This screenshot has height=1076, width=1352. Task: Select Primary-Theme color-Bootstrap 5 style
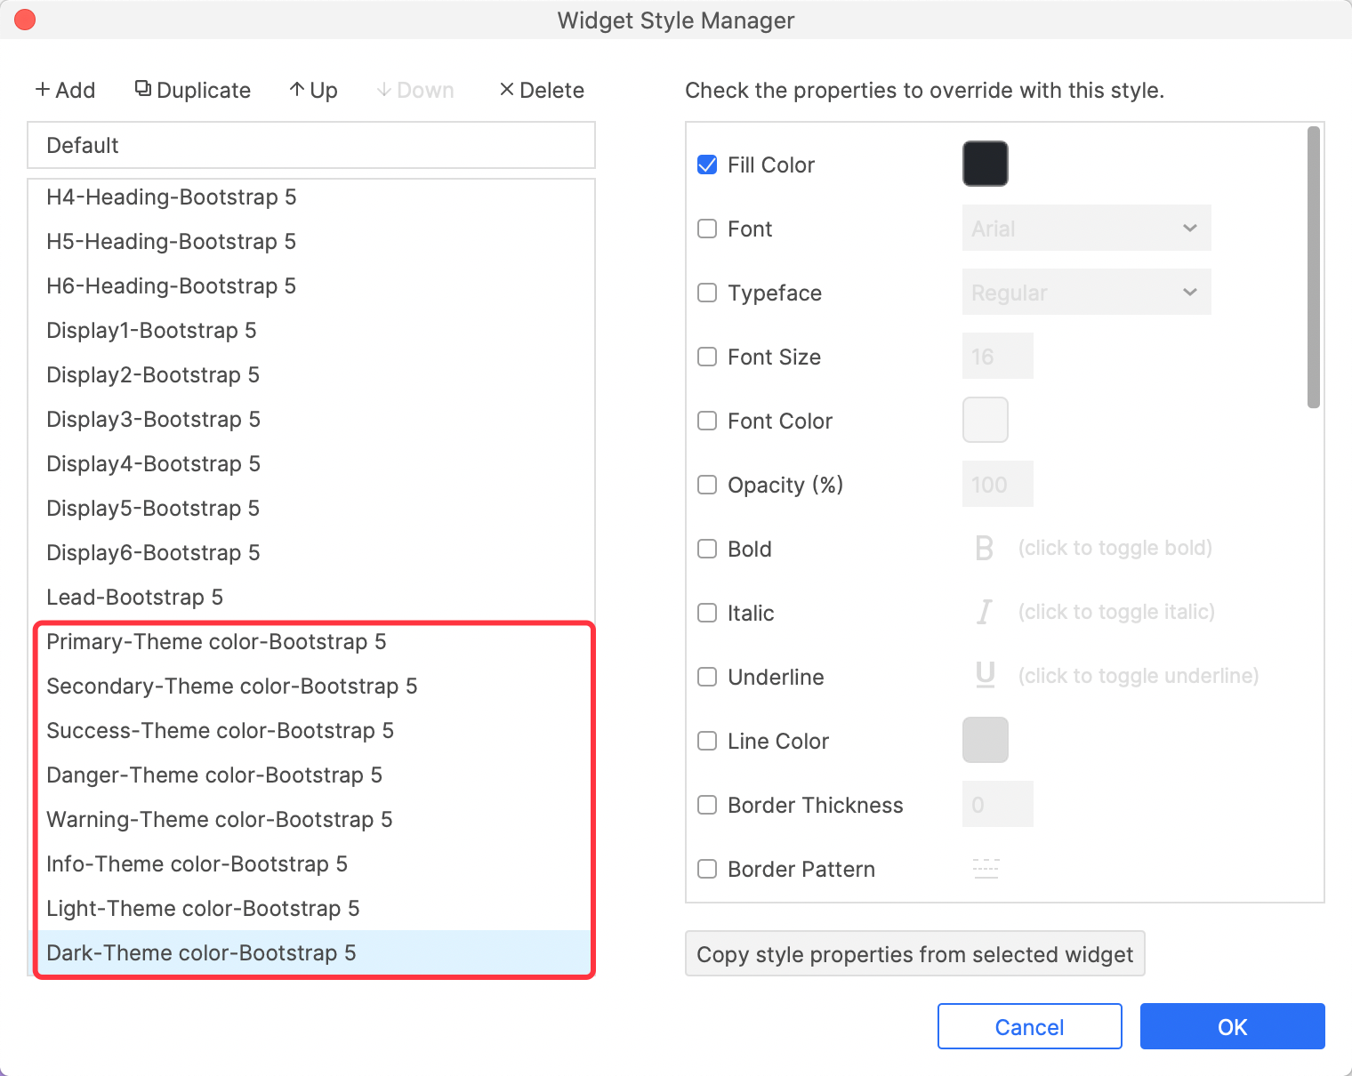click(x=216, y=642)
